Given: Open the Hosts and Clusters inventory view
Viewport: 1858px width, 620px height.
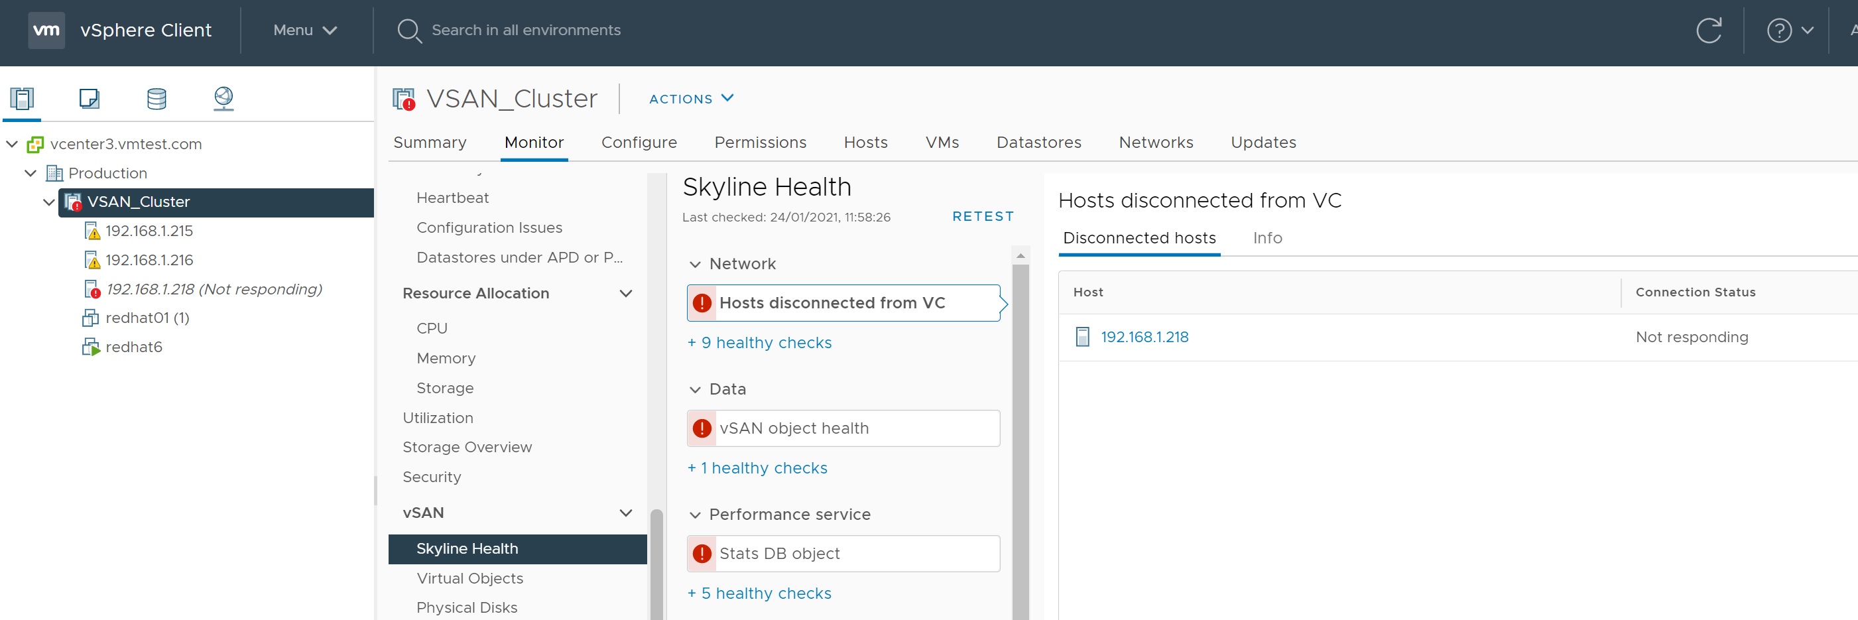Looking at the screenshot, I should [x=23, y=98].
